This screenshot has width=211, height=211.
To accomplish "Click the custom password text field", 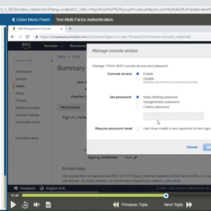I will point(174,116).
